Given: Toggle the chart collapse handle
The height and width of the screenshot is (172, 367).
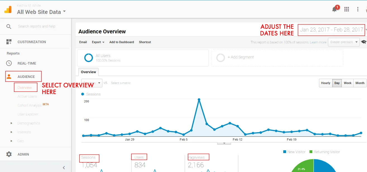Looking at the screenshot, I should point(224,143).
